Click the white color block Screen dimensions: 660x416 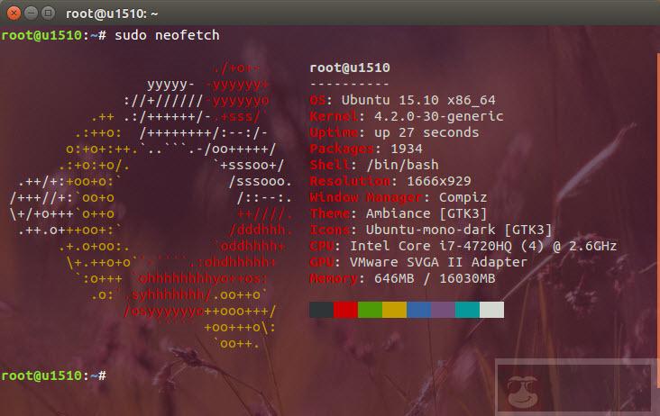coord(492,310)
